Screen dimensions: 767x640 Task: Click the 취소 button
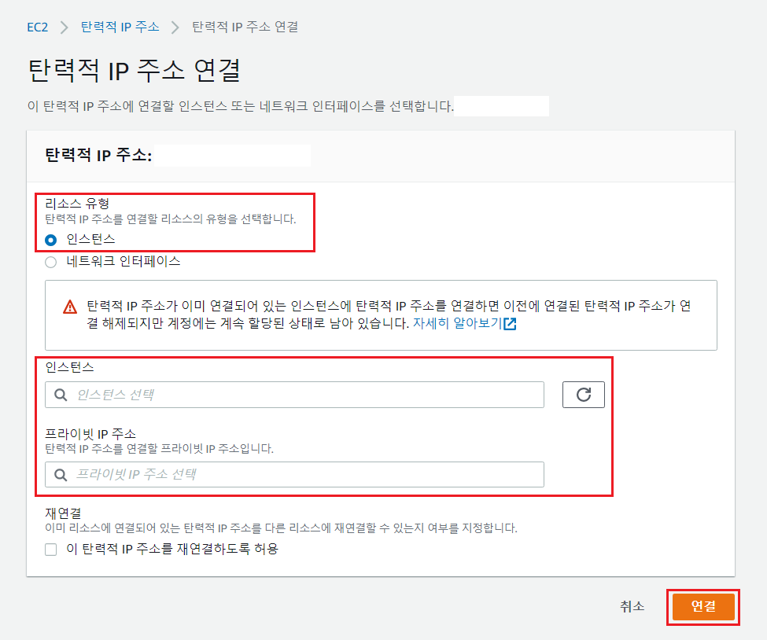click(632, 606)
